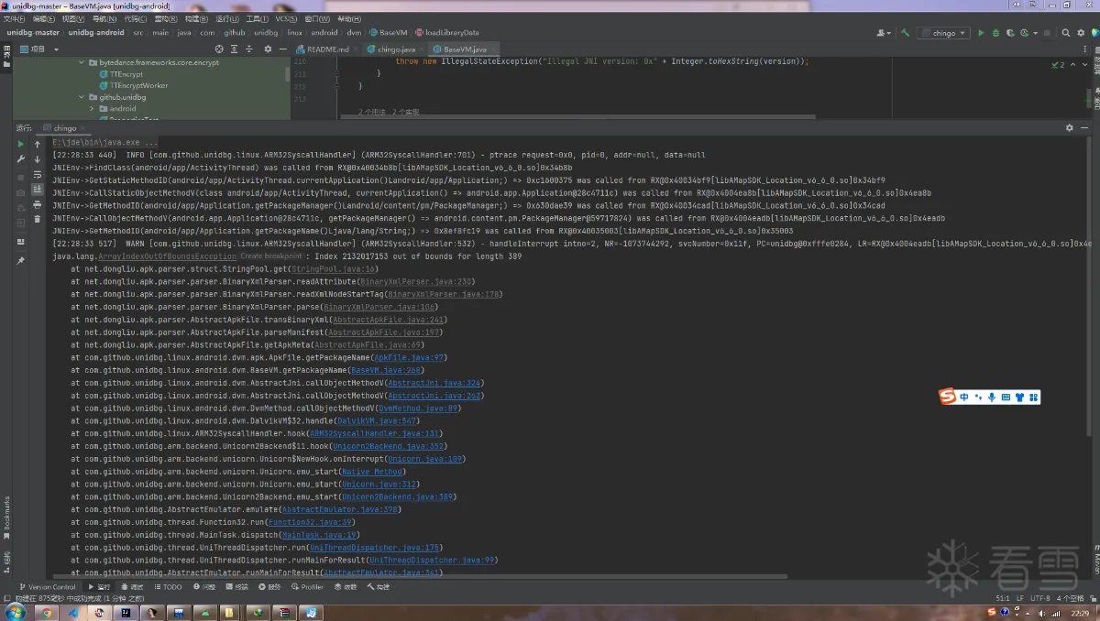Rerun the chingo configuration in Run panel

tap(21, 144)
